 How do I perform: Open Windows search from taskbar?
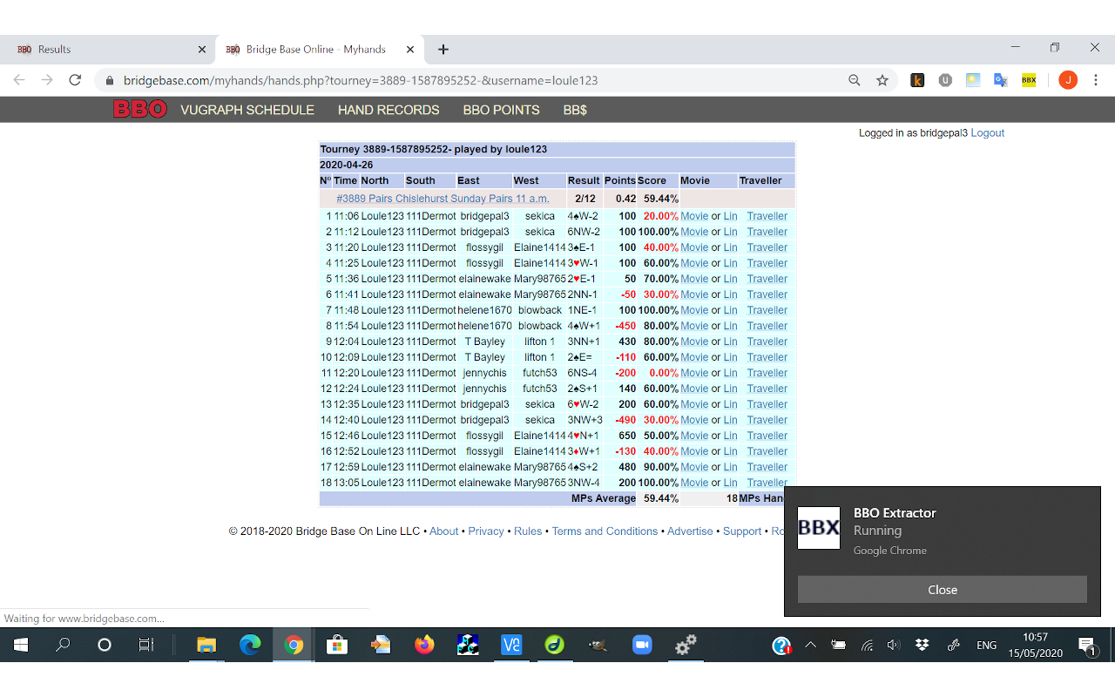point(63,645)
